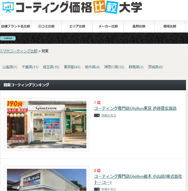Click the TOPICS badge
Image resolution: width=188 pixels, height=191 pixels.
(x=8, y=38)
